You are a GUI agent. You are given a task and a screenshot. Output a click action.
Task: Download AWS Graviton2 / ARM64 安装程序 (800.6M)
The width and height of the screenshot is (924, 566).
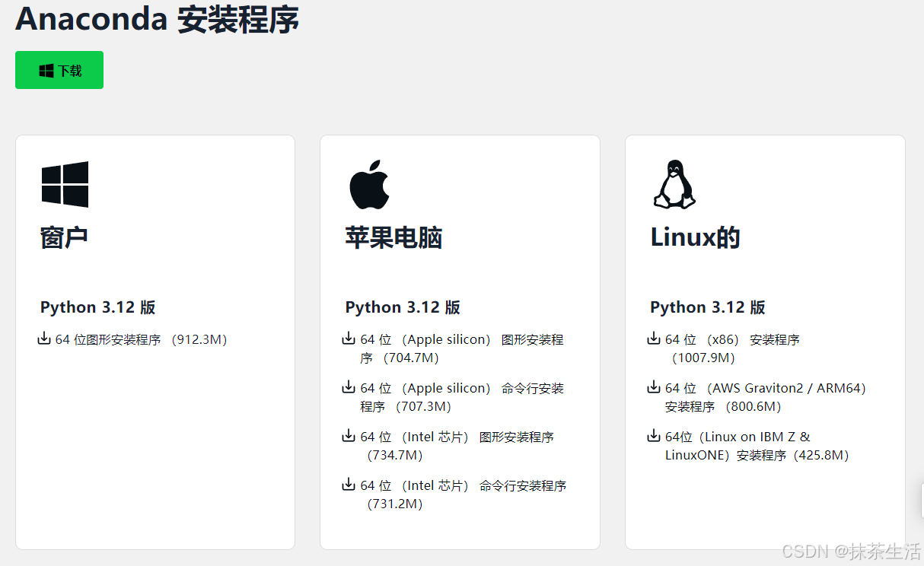pos(766,397)
